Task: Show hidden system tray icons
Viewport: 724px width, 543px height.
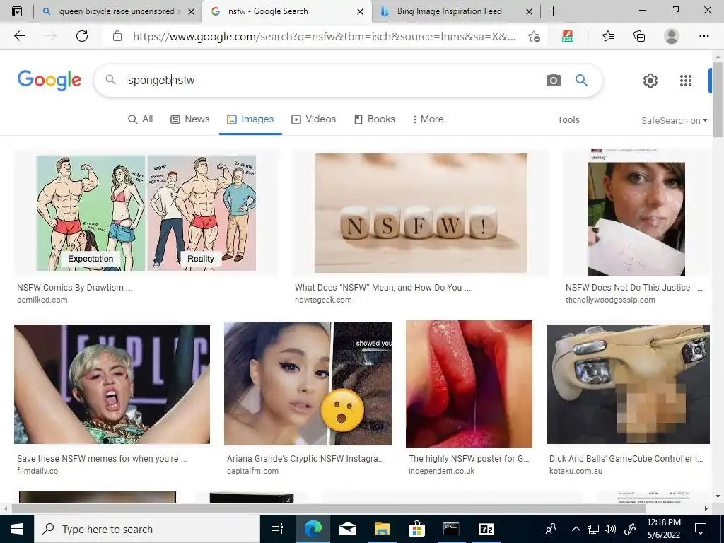Action: tap(576, 529)
